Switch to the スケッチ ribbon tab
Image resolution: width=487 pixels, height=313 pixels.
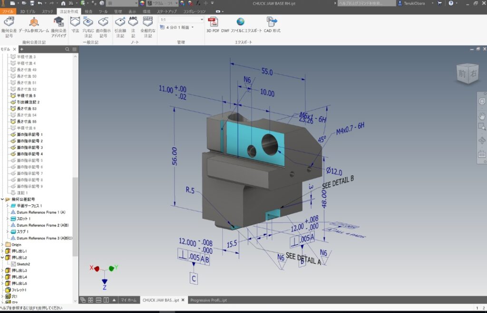pos(48,11)
